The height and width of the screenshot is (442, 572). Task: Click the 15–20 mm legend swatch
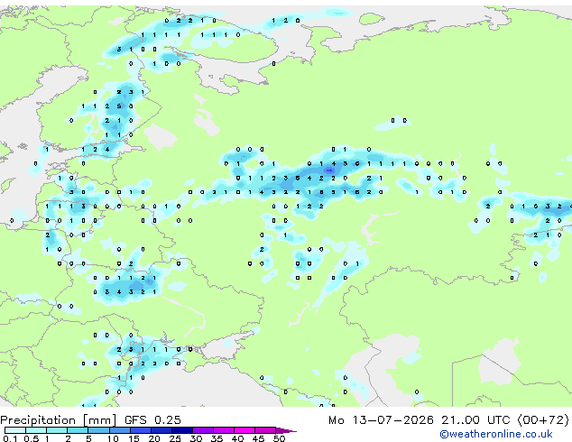(x=140, y=430)
